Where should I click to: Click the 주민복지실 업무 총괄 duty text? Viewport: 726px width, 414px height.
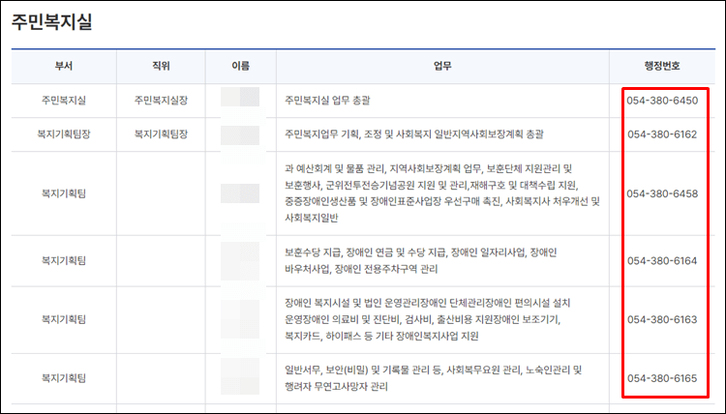point(327,101)
